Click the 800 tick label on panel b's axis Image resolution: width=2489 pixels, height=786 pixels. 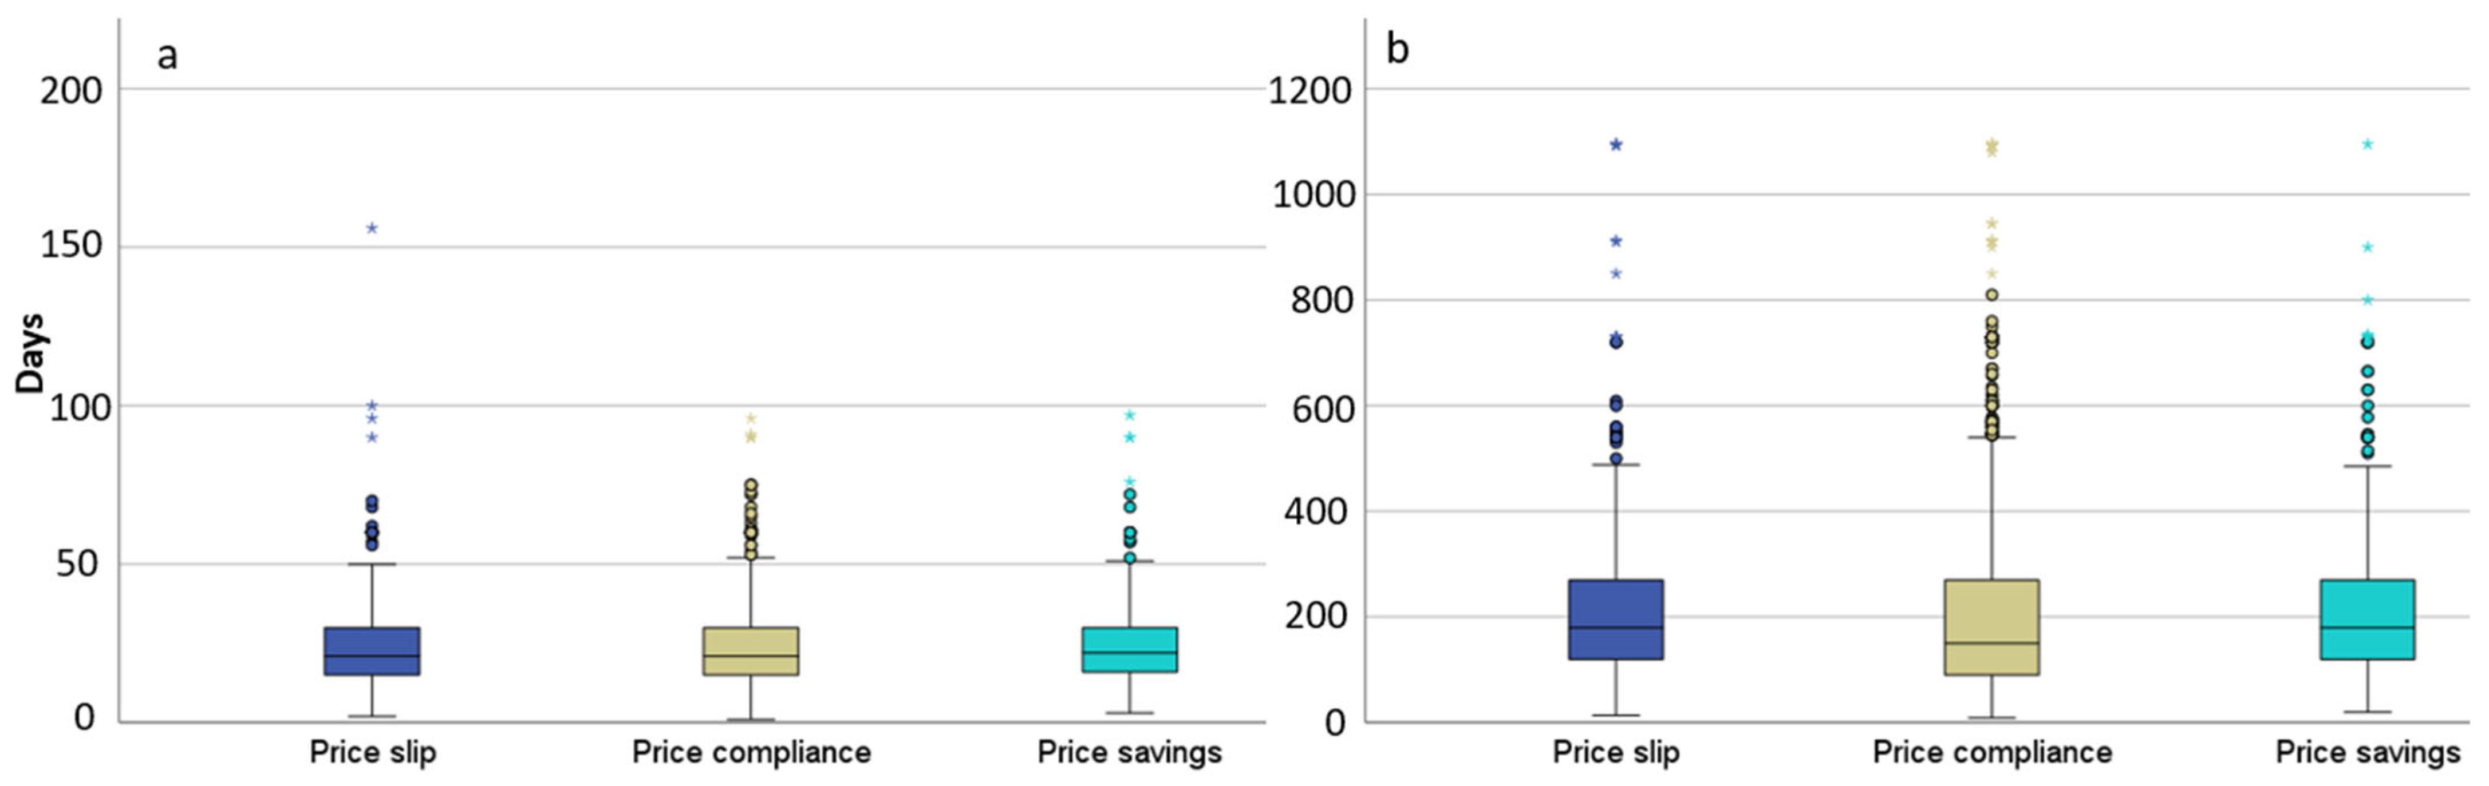coord(1321,301)
